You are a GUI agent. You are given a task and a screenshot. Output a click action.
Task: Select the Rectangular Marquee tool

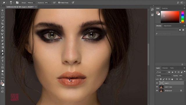tap(2, 14)
